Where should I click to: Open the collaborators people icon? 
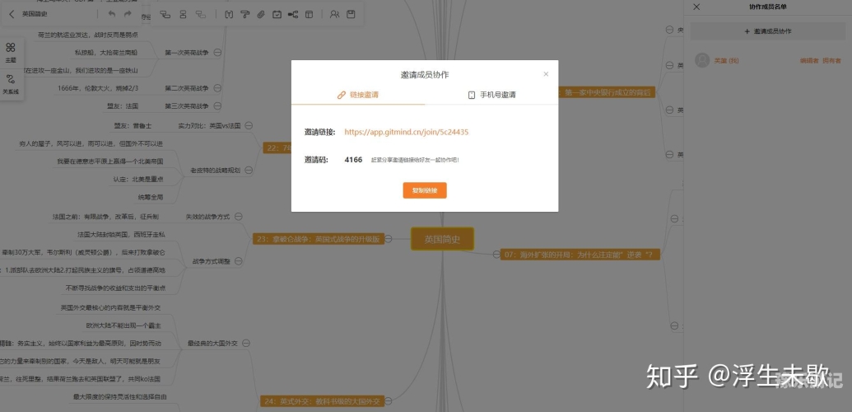pos(335,15)
